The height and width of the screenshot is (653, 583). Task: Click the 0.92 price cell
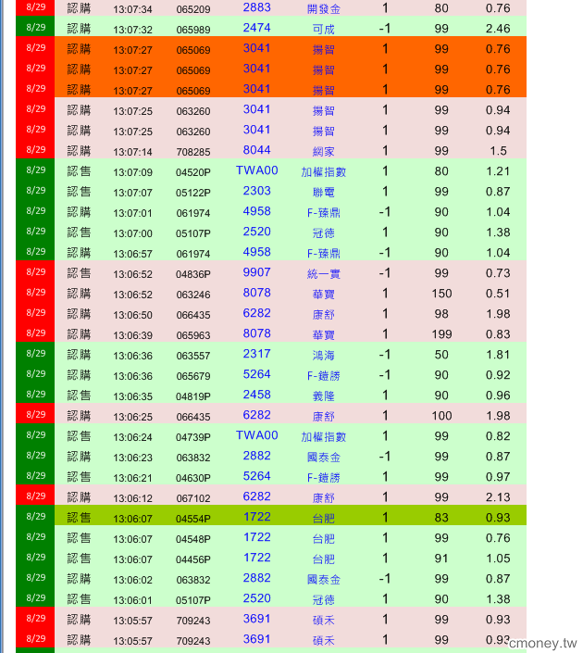[498, 375]
